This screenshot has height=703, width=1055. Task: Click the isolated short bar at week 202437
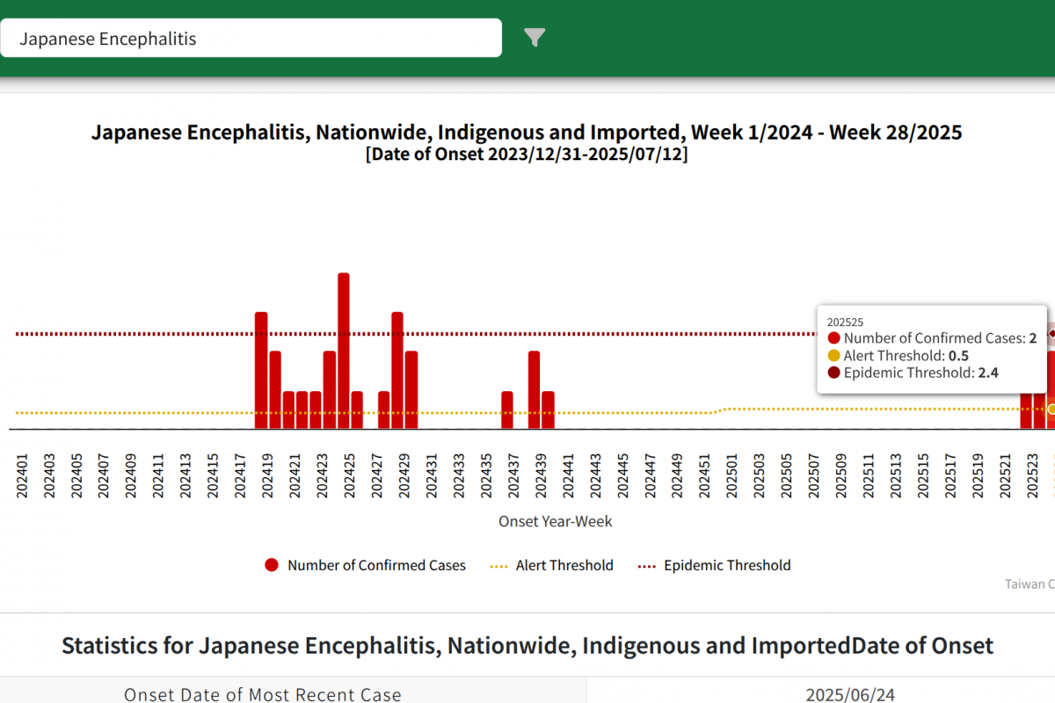click(507, 409)
